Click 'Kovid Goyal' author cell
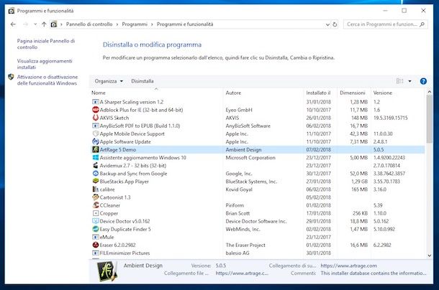 pos(239,190)
